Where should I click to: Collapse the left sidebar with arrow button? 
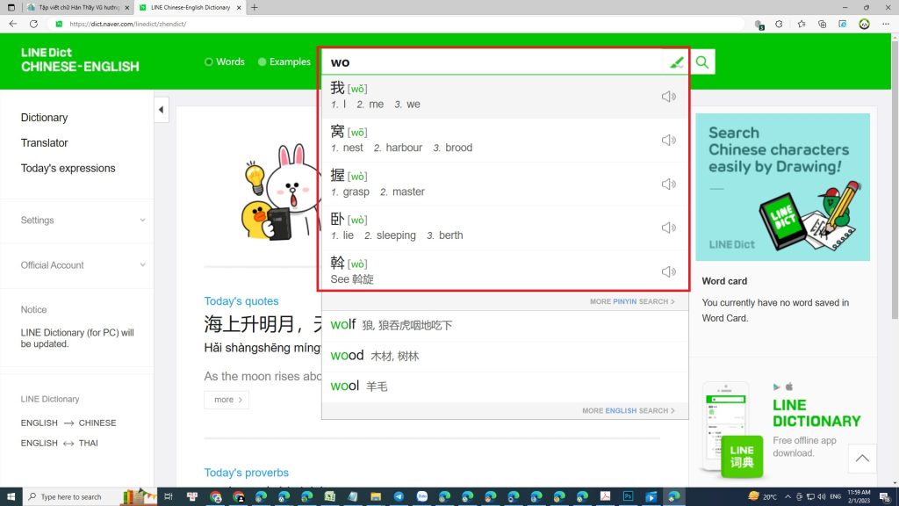click(162, 110)
